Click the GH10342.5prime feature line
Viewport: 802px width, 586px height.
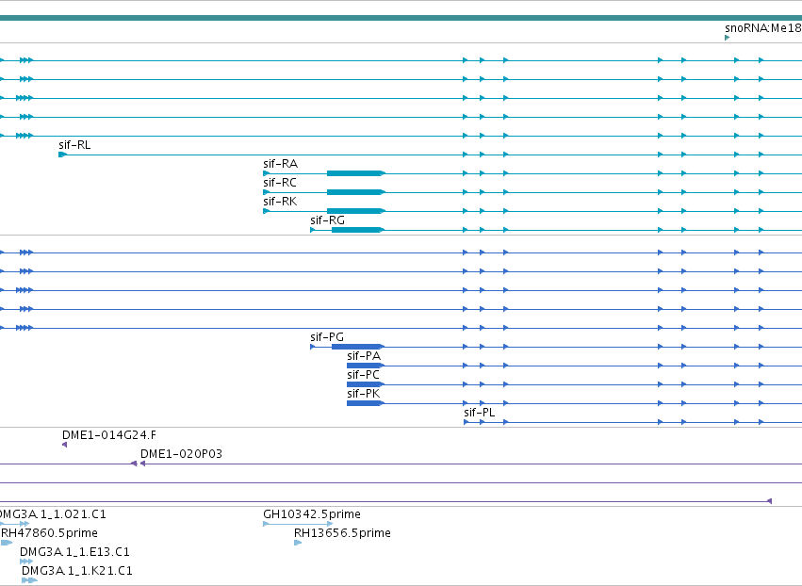(x=298, y=524)
